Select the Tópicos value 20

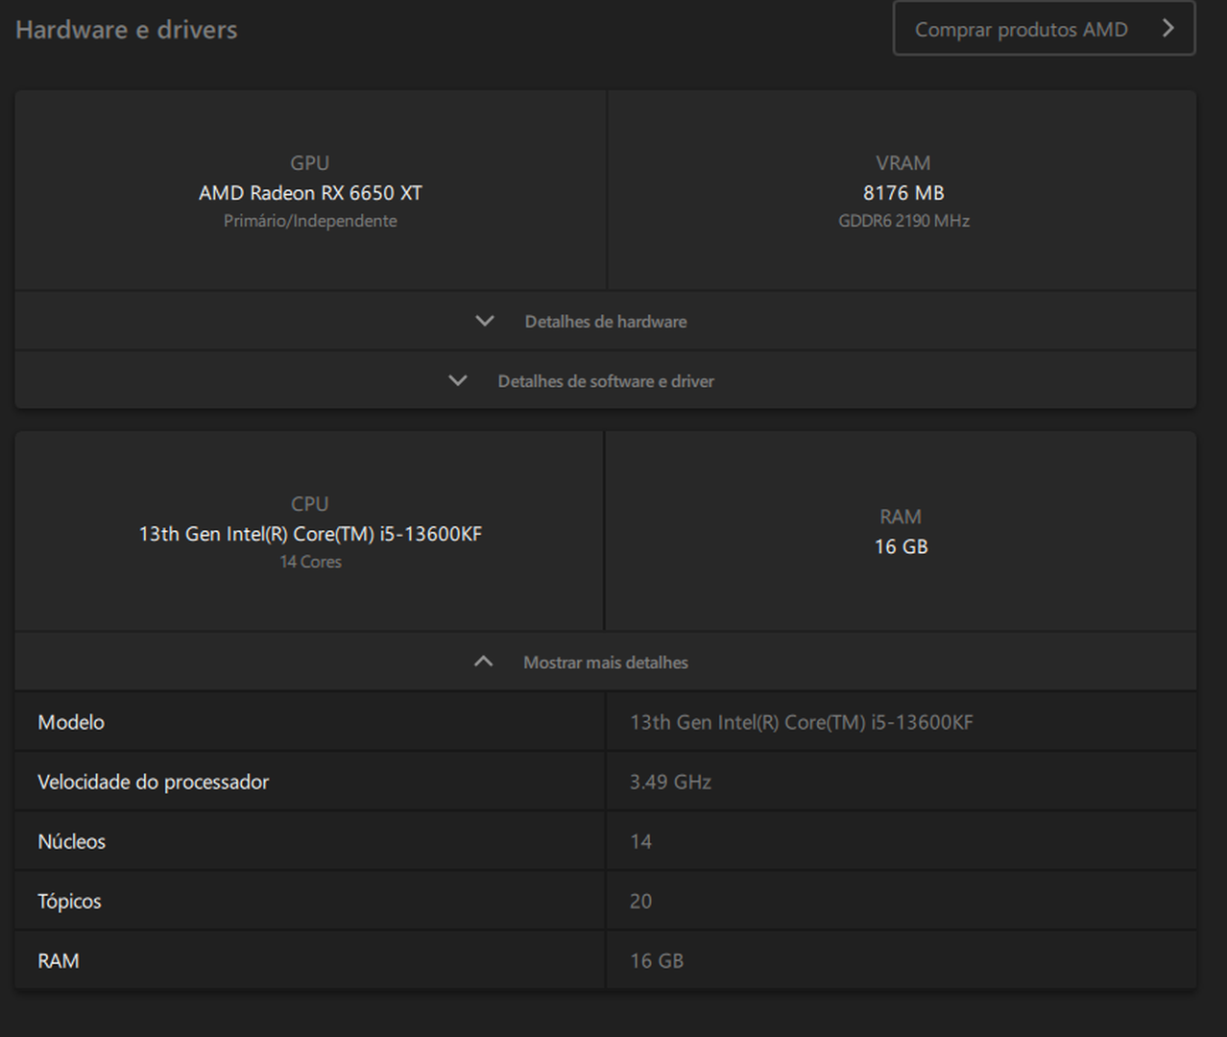(x=640, y=901)
